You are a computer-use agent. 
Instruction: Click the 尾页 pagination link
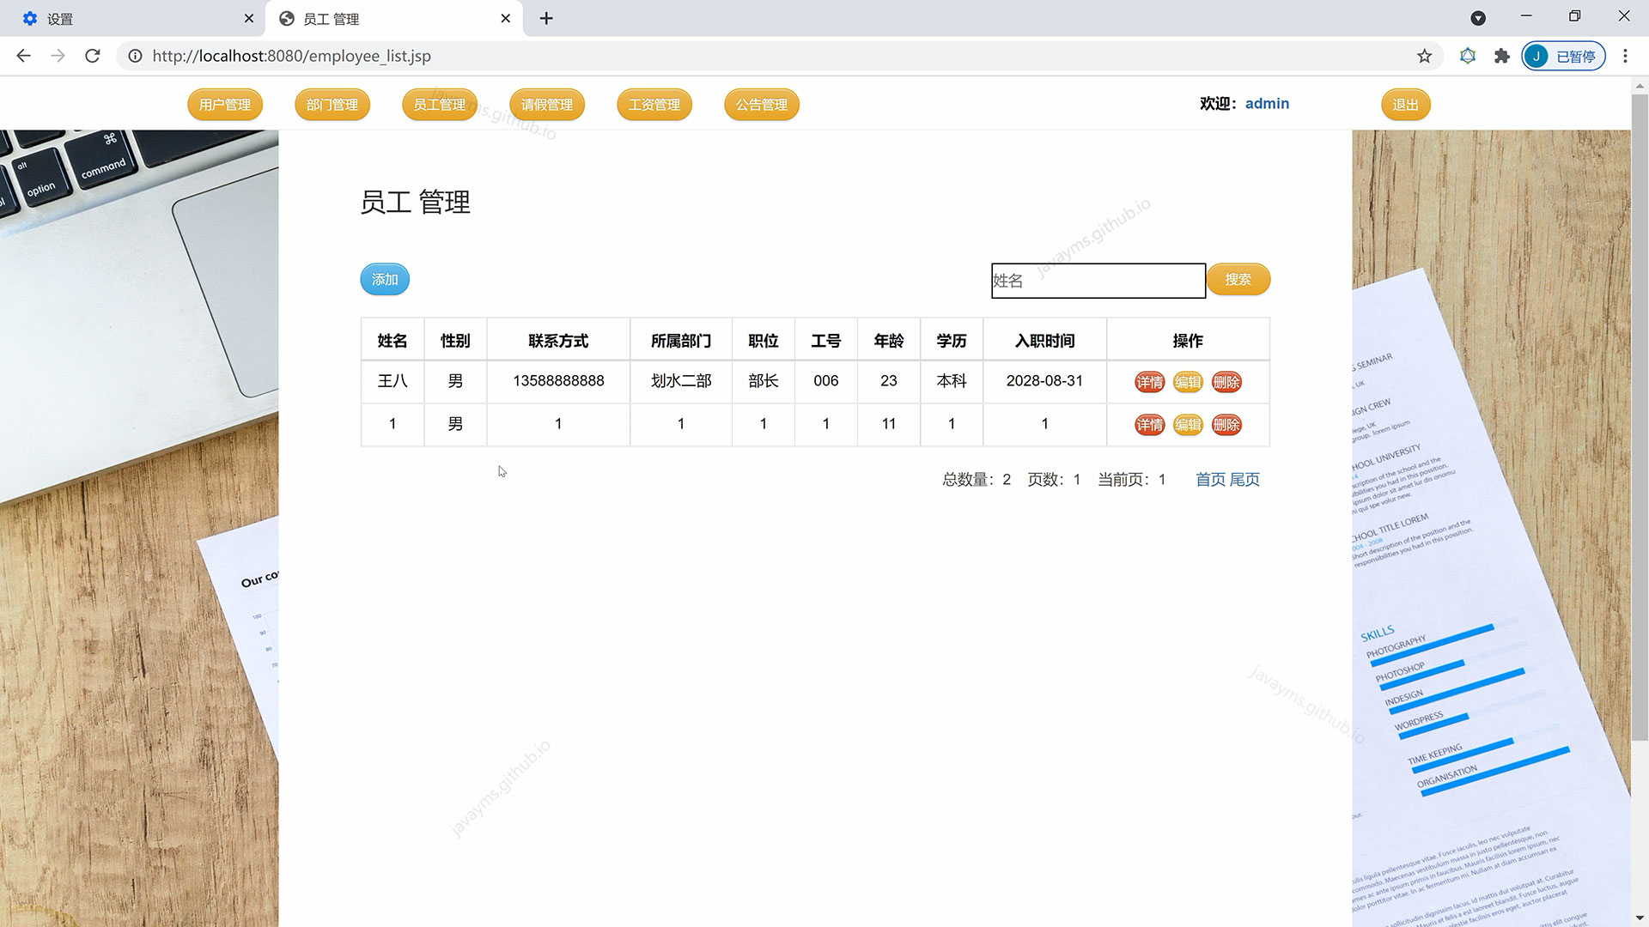1243,480
